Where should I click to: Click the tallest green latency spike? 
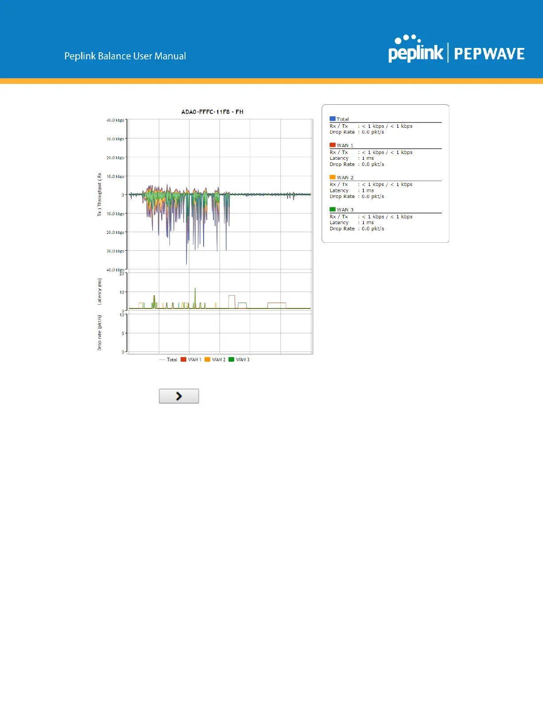pos(195,289)
